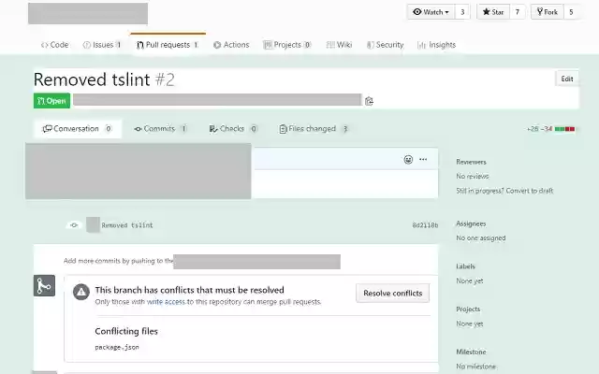599x374 pixels.
Task: View the Files changed tab
Action: click(314, 129)
